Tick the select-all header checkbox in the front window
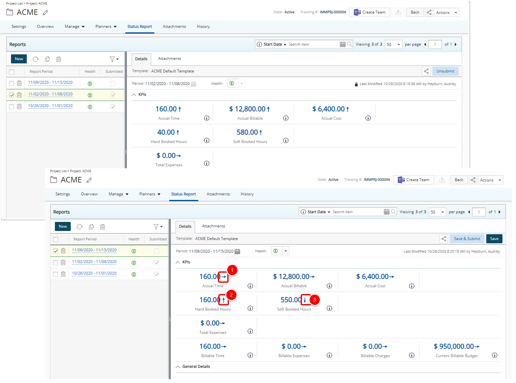516x383 pixels. coord(56,239)
